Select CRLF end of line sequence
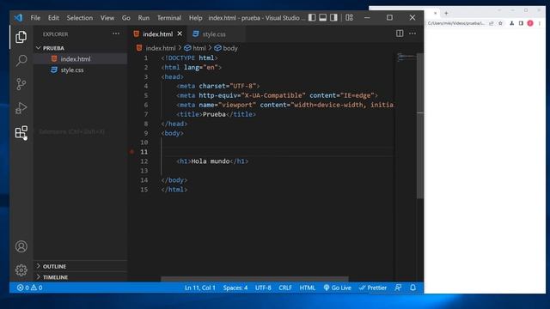 (x=285, y=288)
